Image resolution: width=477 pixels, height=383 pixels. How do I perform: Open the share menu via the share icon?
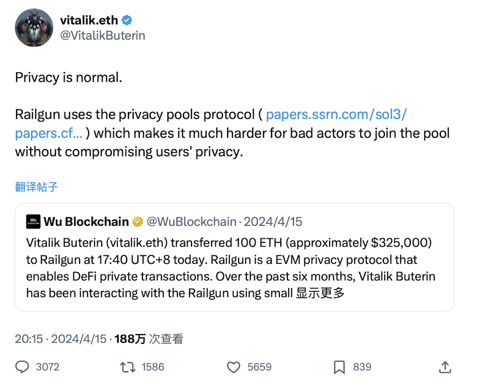tap(444, 367)
